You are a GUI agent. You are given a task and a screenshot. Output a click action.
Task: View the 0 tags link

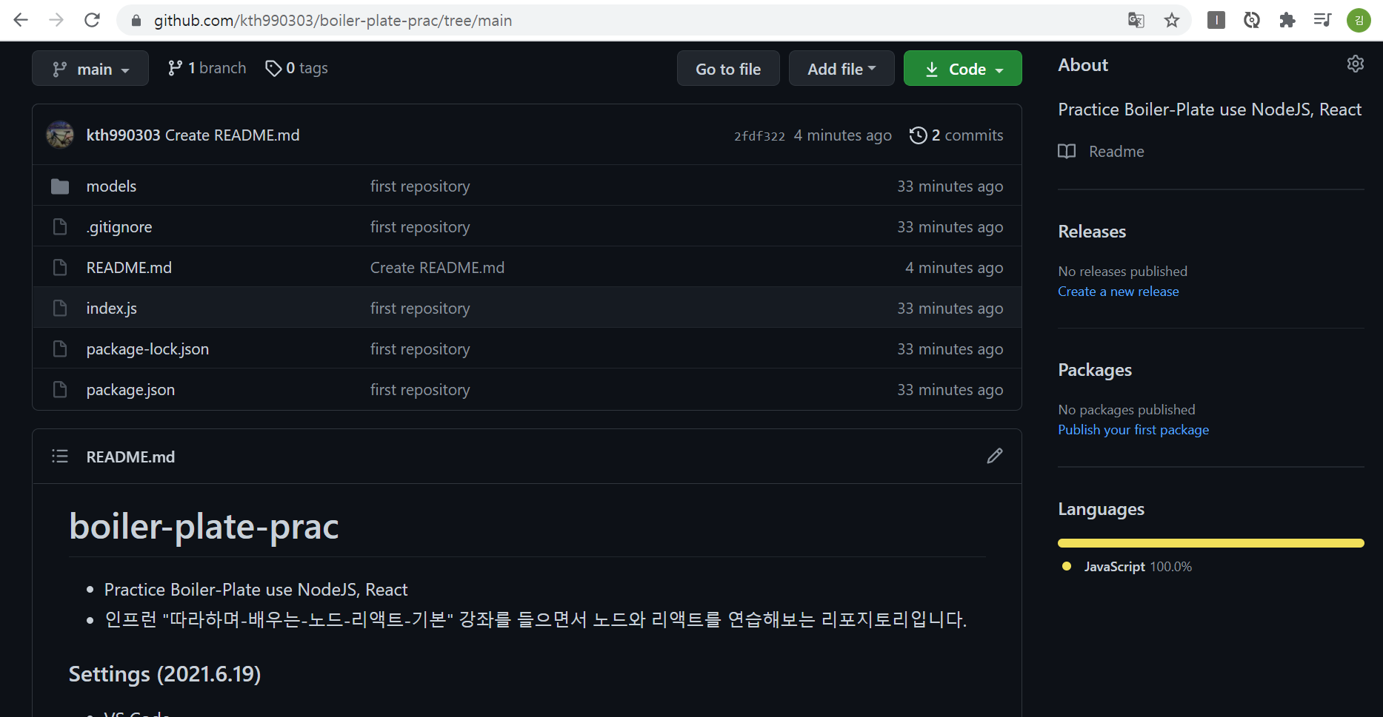click(296, 68)
